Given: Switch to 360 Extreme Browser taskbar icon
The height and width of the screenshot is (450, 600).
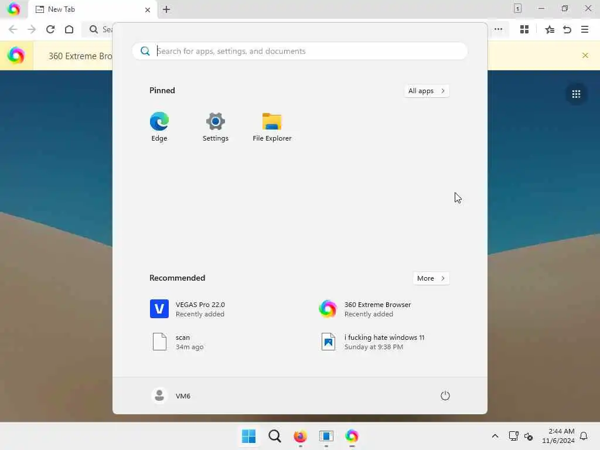Looking at the screenshot, I should [x=352, y=436].
